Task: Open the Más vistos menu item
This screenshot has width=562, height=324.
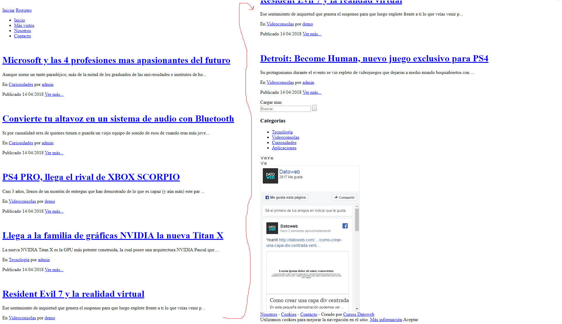Action: point(24,25)
